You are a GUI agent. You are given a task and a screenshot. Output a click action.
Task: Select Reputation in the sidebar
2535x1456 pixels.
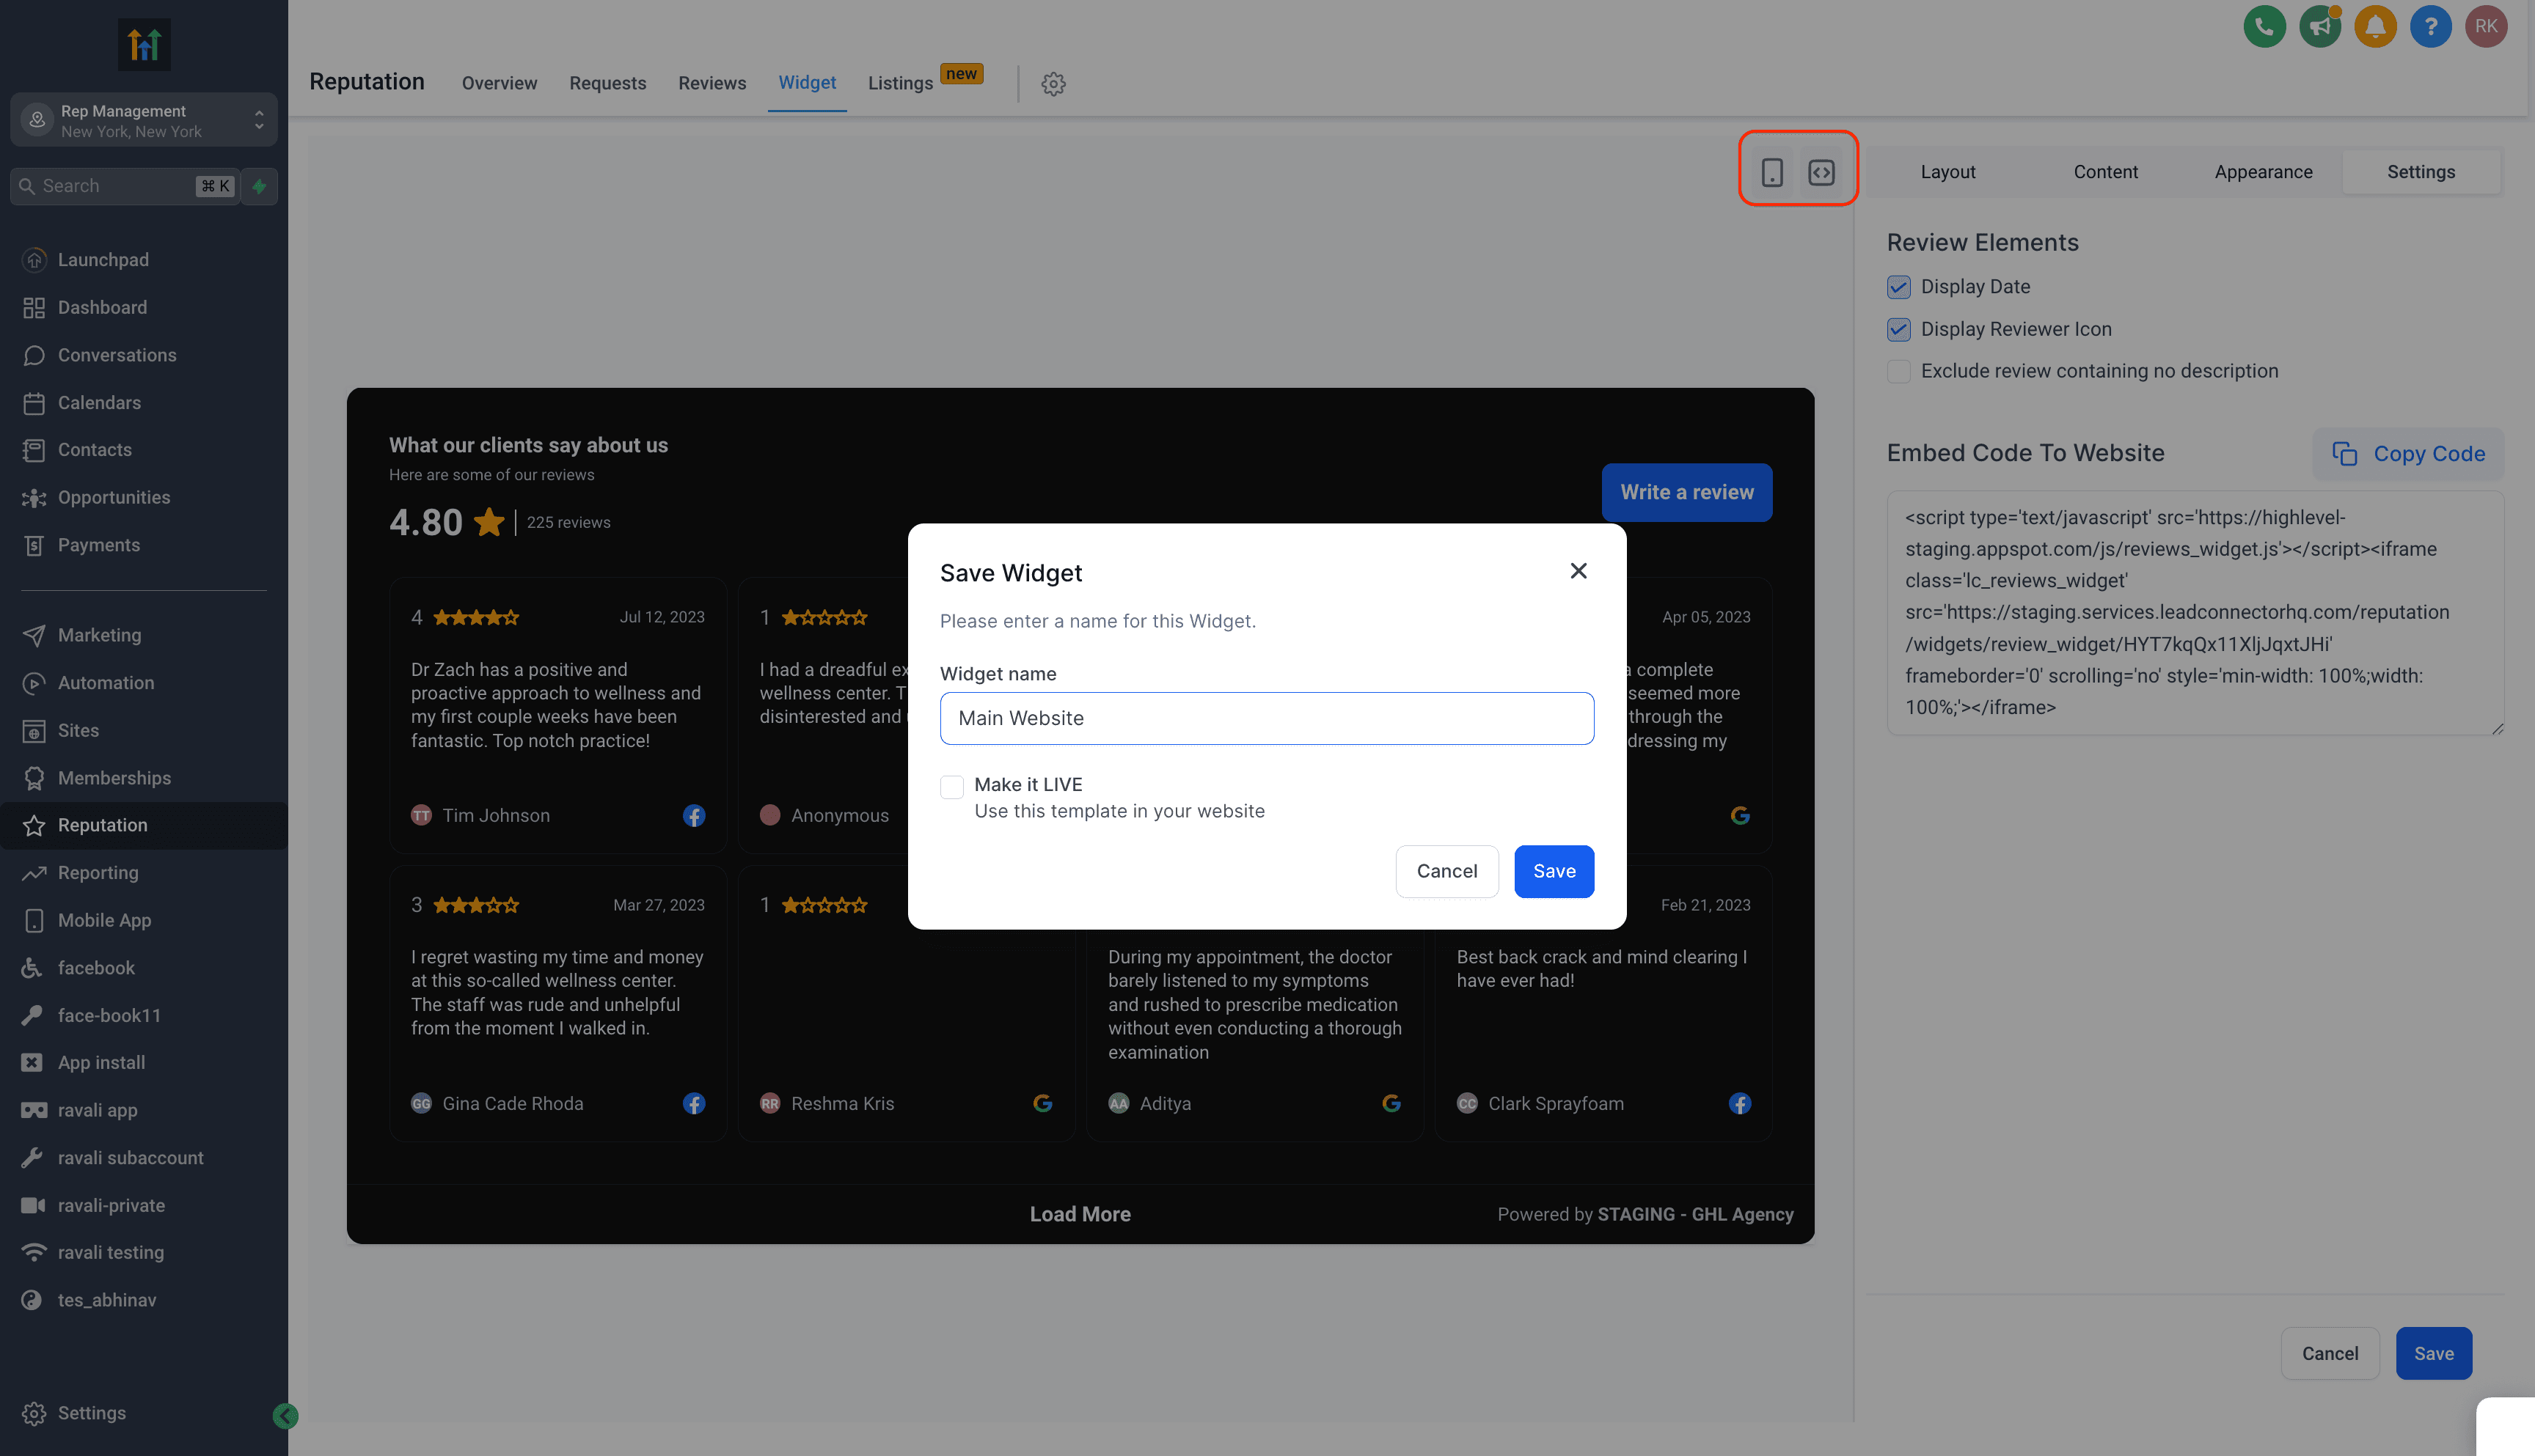pos(144,826)
